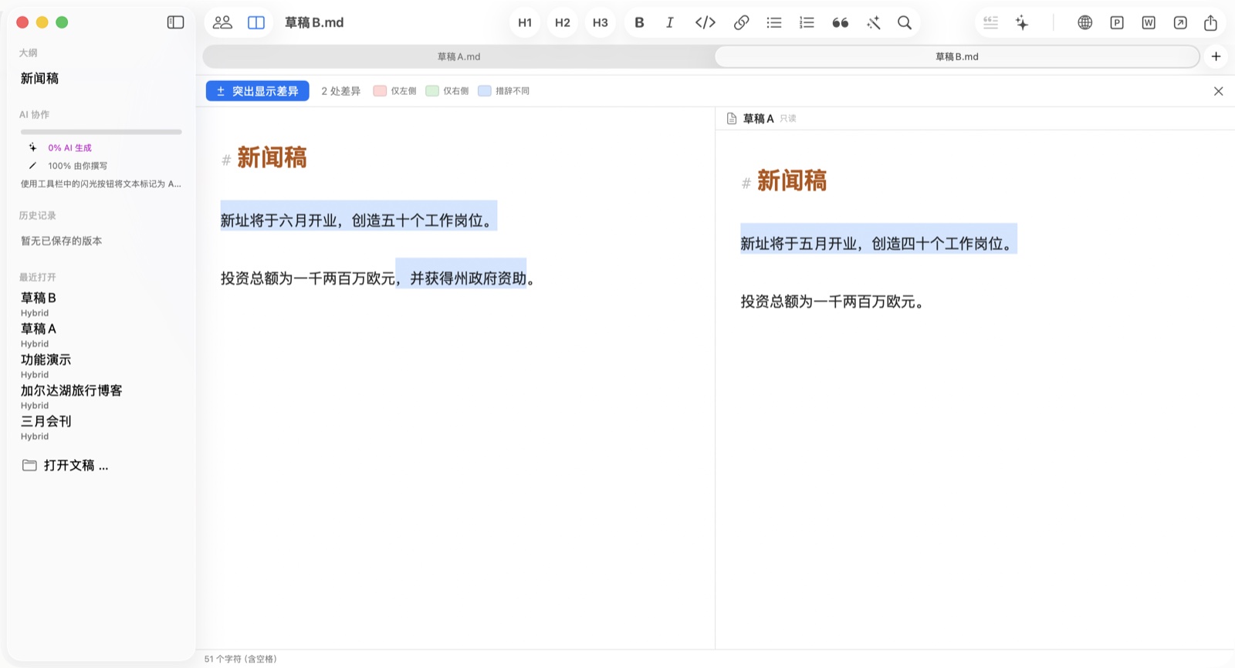
Task: Toggle split view compare icon
Action: coord(256,22)
